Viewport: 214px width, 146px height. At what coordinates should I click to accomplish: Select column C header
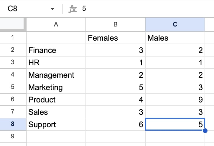(x=175, y=24)
